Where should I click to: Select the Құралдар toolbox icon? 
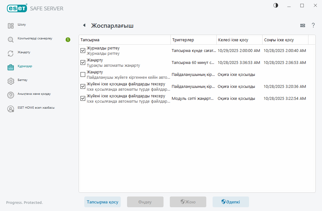point(11,67)
